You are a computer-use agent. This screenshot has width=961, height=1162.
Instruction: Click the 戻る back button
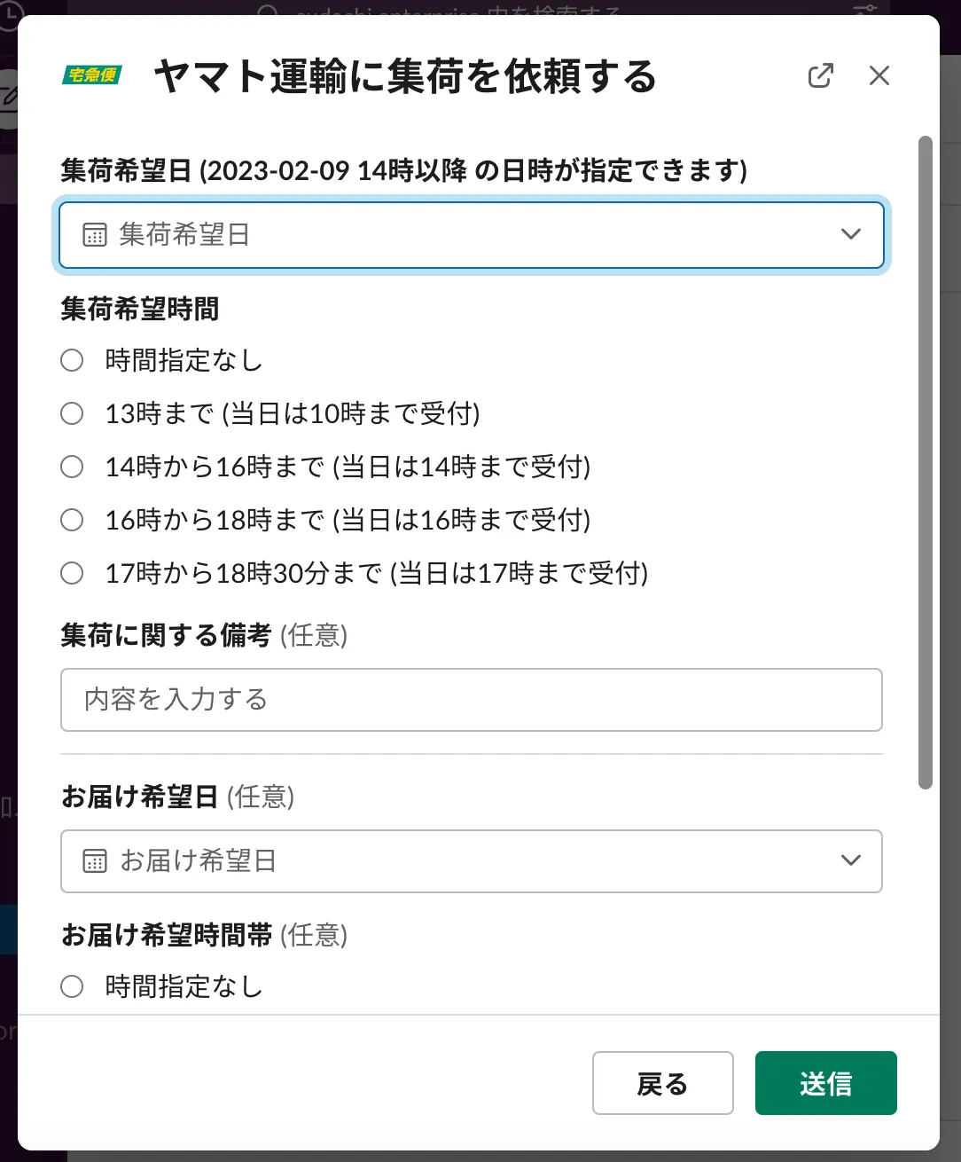pyautogui.click(x=662, y=1083)
